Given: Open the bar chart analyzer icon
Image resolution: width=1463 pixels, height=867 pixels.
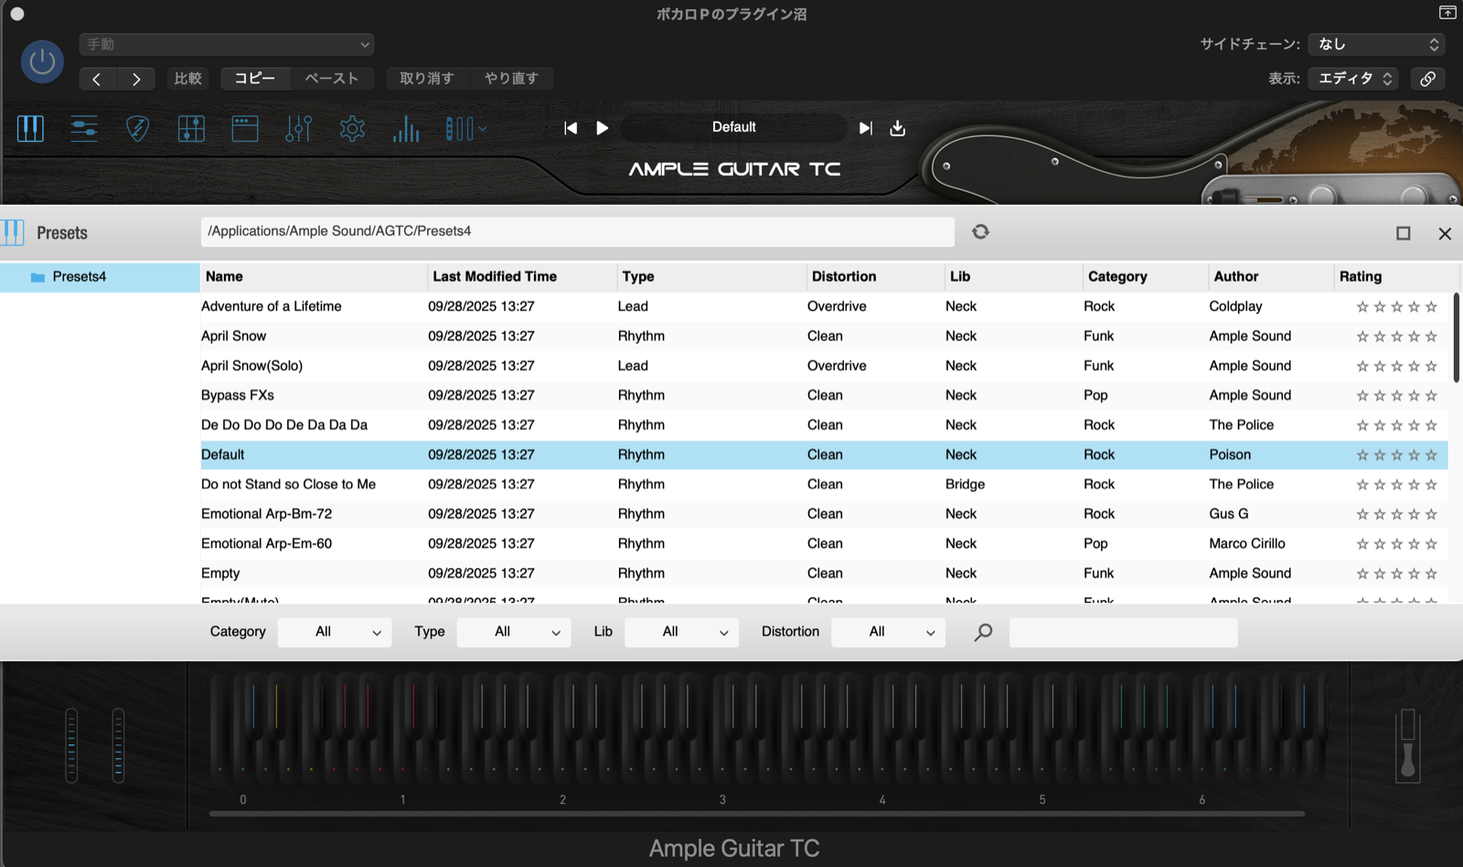Looking at the screenshot, I should pos(406,128).
